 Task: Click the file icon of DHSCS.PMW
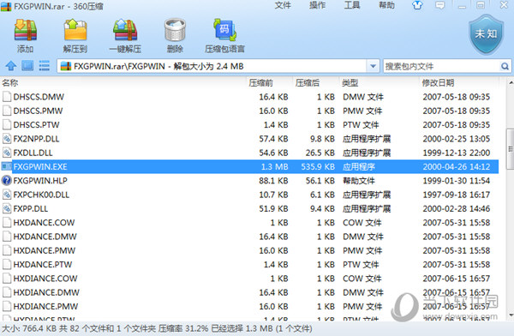(x=7, y=111)
